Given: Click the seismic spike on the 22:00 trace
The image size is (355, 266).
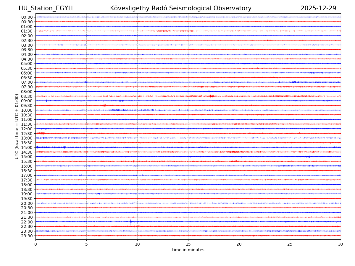Looking at the screenshot, I should click(x=130, y=222).
